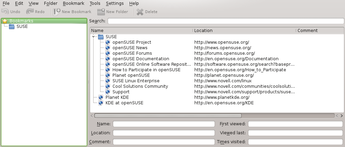Screen dimensions: 345x147
Task: Collapse the SUSE folder in the list
Action: (94, 37)
